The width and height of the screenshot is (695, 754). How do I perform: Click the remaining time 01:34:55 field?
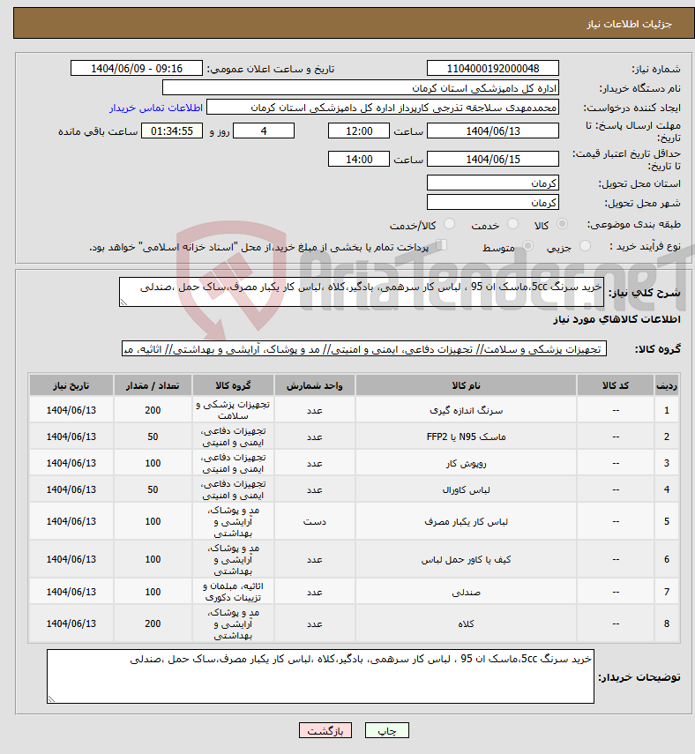(172, 131)
